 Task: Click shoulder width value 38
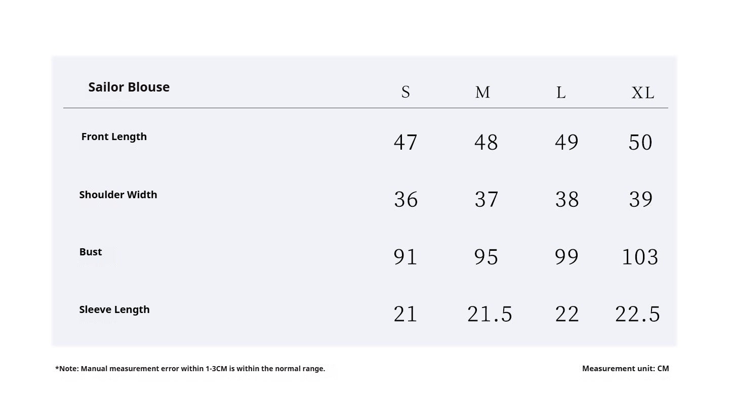[567, 199]
